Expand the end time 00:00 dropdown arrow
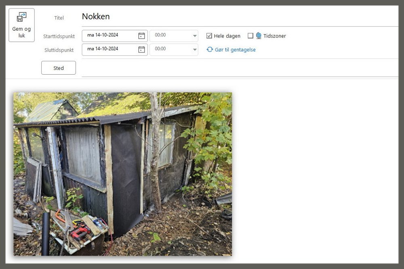 (195, 49)
